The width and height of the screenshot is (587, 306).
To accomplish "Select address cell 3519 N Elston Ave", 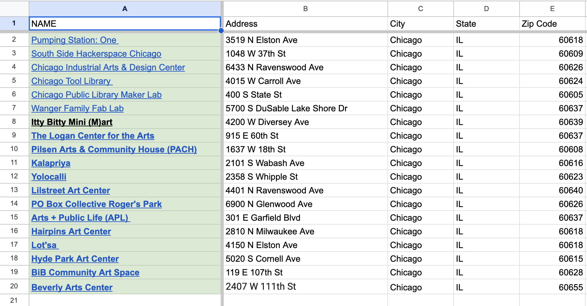I will coord(306,40).
